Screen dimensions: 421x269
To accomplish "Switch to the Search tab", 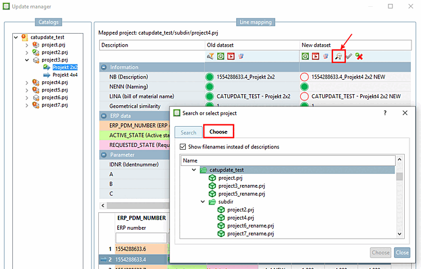I will coord(189,132).
